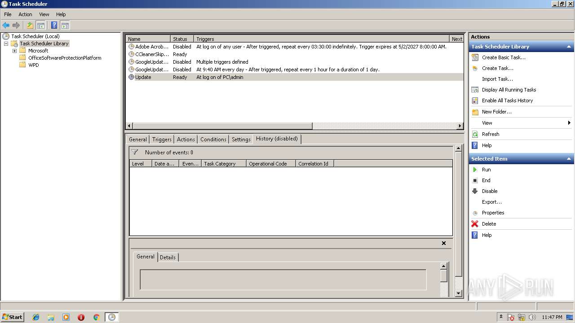
Task: Toggle Show/Hide Action Pane toolbar icon
Action: click(x=65, y=25)
